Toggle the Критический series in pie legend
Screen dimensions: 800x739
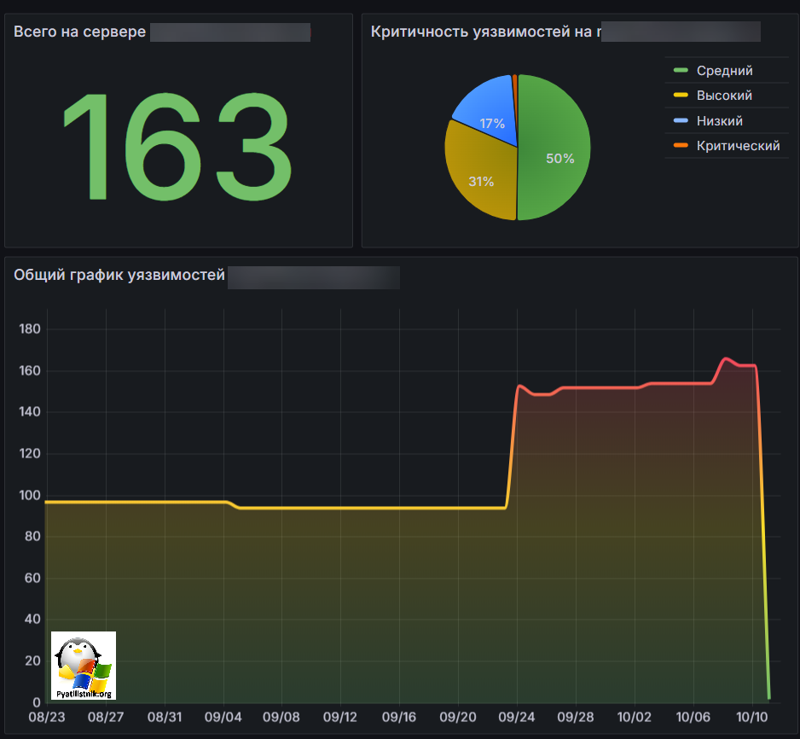coord(738,146)
